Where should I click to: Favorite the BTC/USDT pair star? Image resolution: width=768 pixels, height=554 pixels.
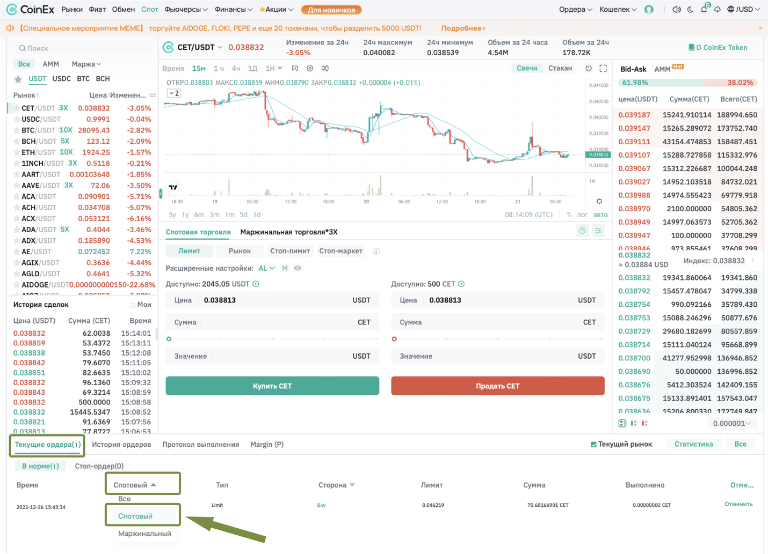[x=17, y=130]
